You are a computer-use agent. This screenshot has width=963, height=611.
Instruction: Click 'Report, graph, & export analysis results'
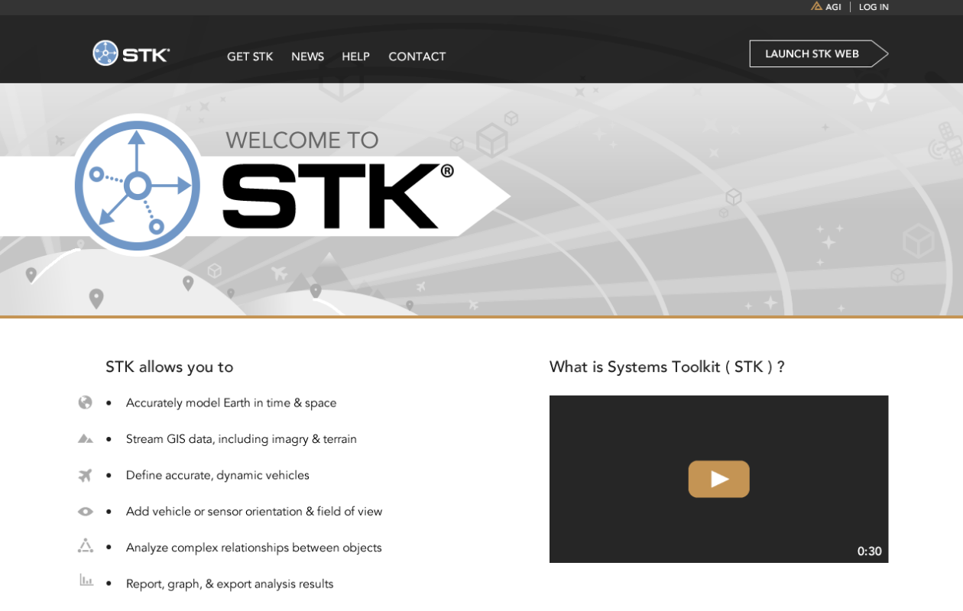tap(230, 584)
